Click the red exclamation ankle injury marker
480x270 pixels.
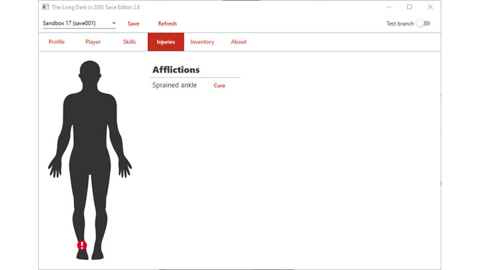[82, 245]
